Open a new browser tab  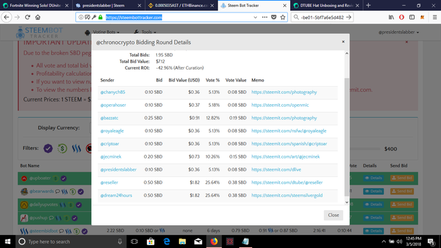[x=368, y=6]
